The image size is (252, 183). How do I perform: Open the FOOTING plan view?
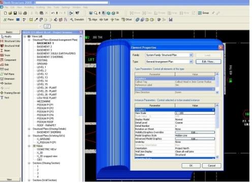(x=42, y=60)
